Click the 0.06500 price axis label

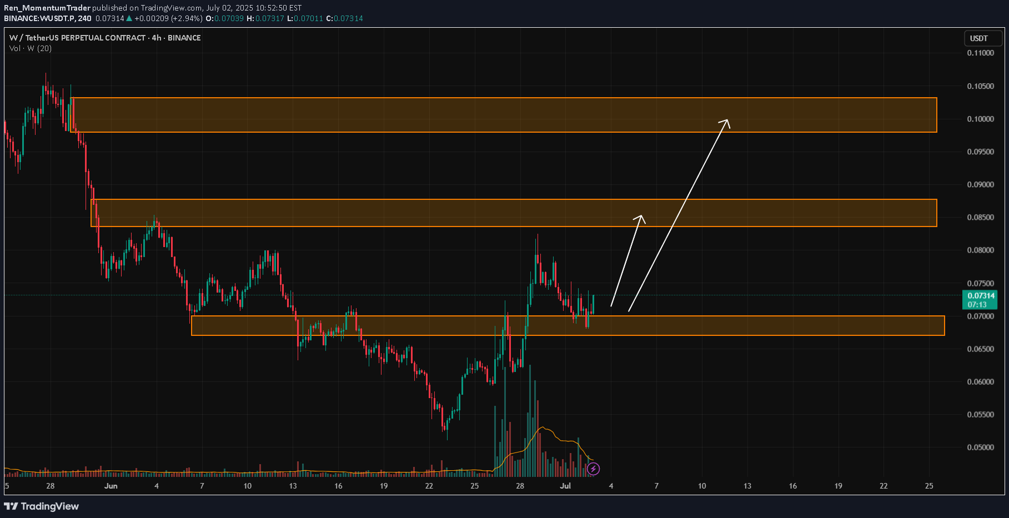[x=980, y=349]
